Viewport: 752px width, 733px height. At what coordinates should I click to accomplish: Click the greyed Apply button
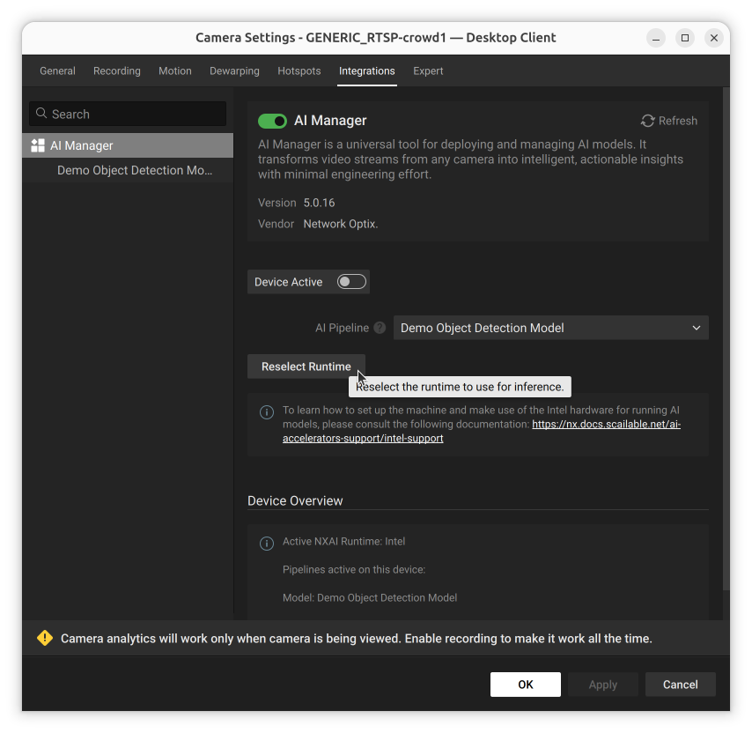603,684
